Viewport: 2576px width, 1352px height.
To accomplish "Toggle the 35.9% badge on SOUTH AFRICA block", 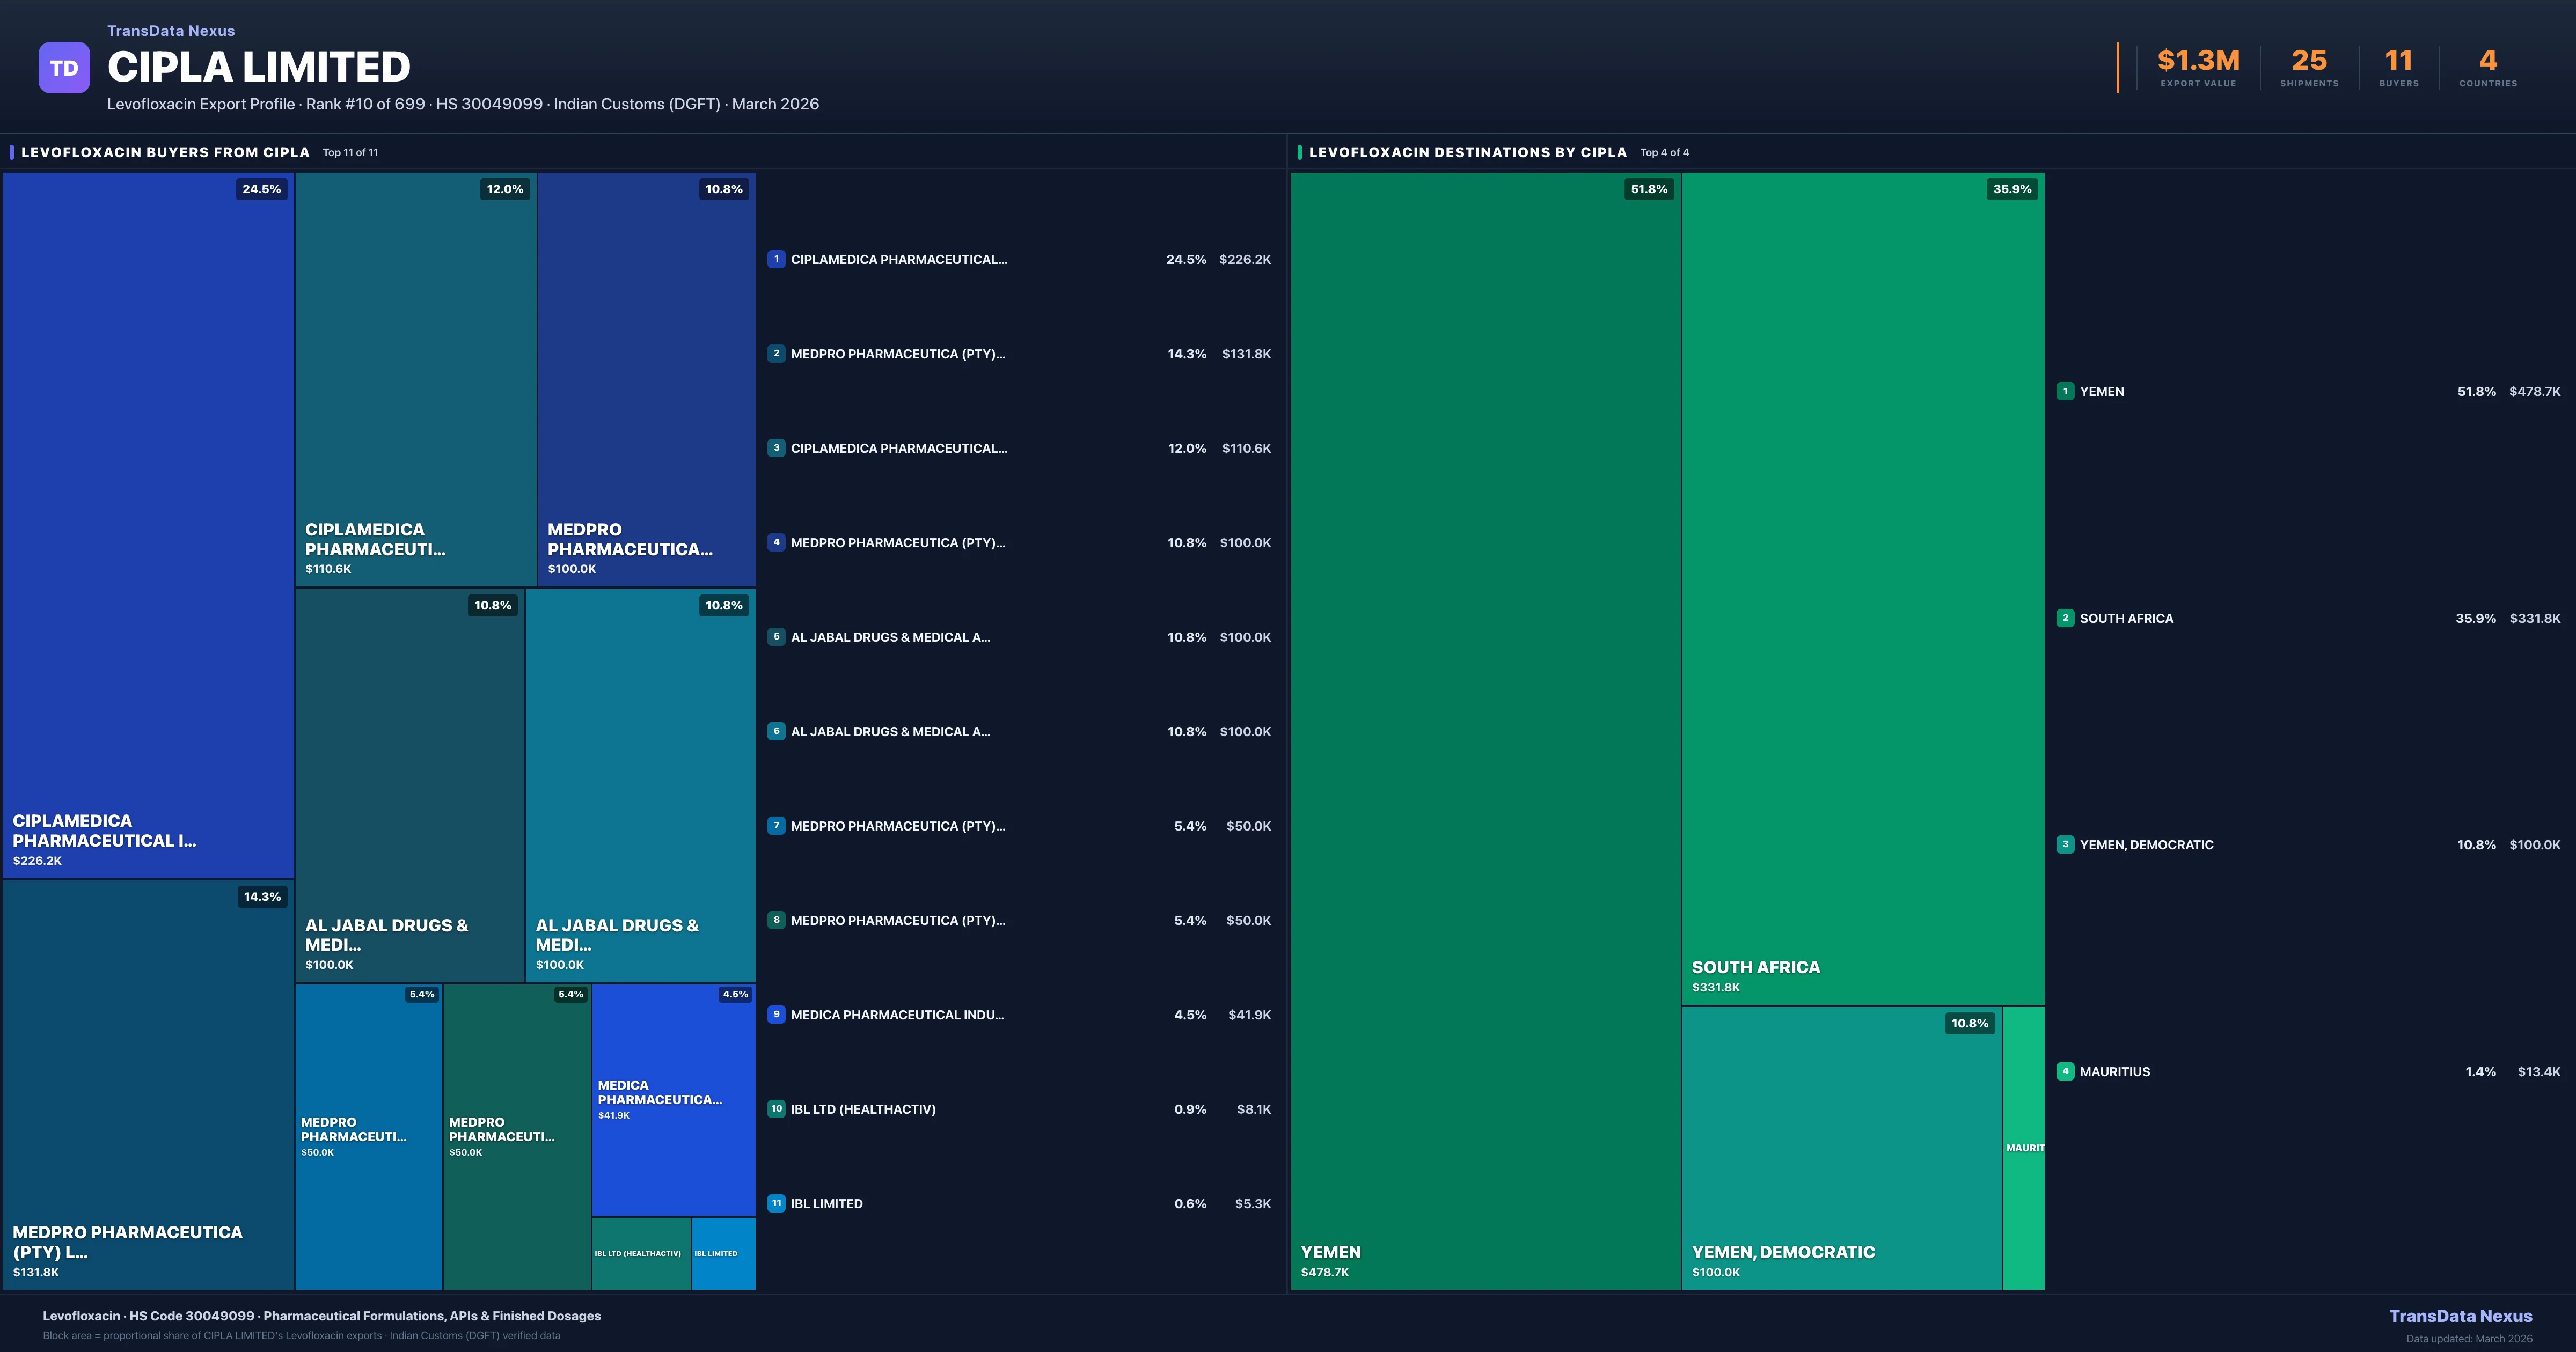I will pos(2011,188).
